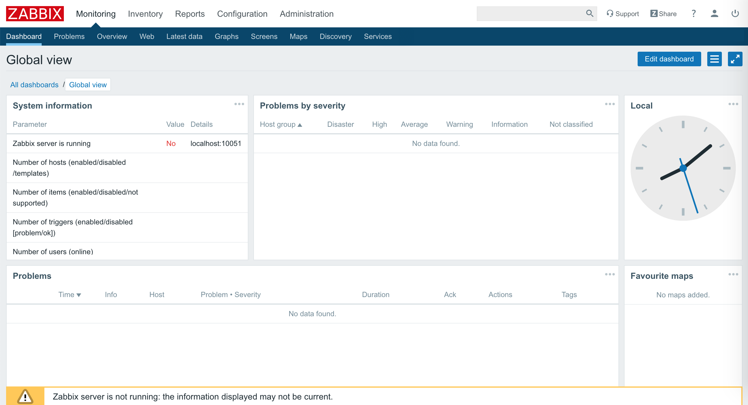Click 'Number of users (online)' row
The height and width of the screenshot is (405, 748).
pos(127,252)
